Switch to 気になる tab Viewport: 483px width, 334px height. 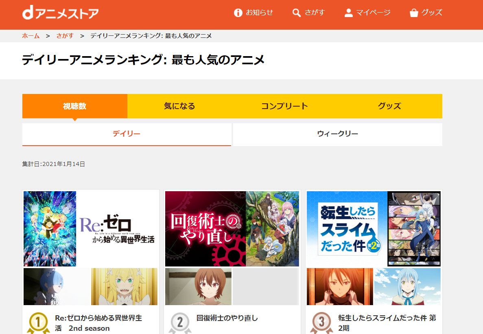point(179,106)
